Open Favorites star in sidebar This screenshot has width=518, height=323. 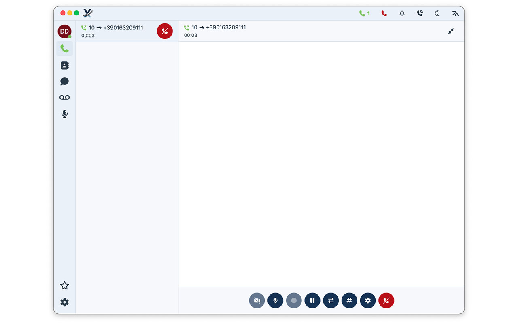coord(64,286)
